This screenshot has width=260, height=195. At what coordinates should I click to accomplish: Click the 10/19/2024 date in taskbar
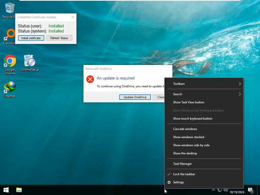click(237, 192)
